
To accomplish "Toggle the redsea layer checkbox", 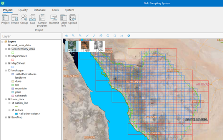I will tap(13, 110).
